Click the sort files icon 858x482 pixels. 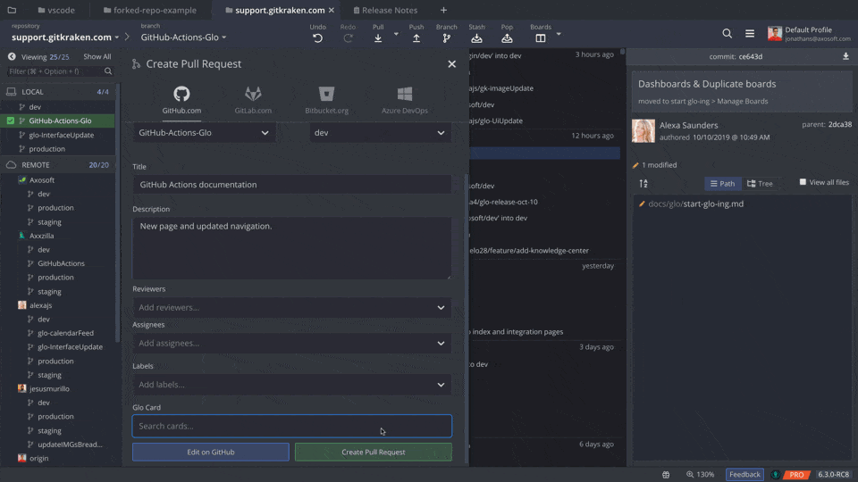(x=643, y=184)
